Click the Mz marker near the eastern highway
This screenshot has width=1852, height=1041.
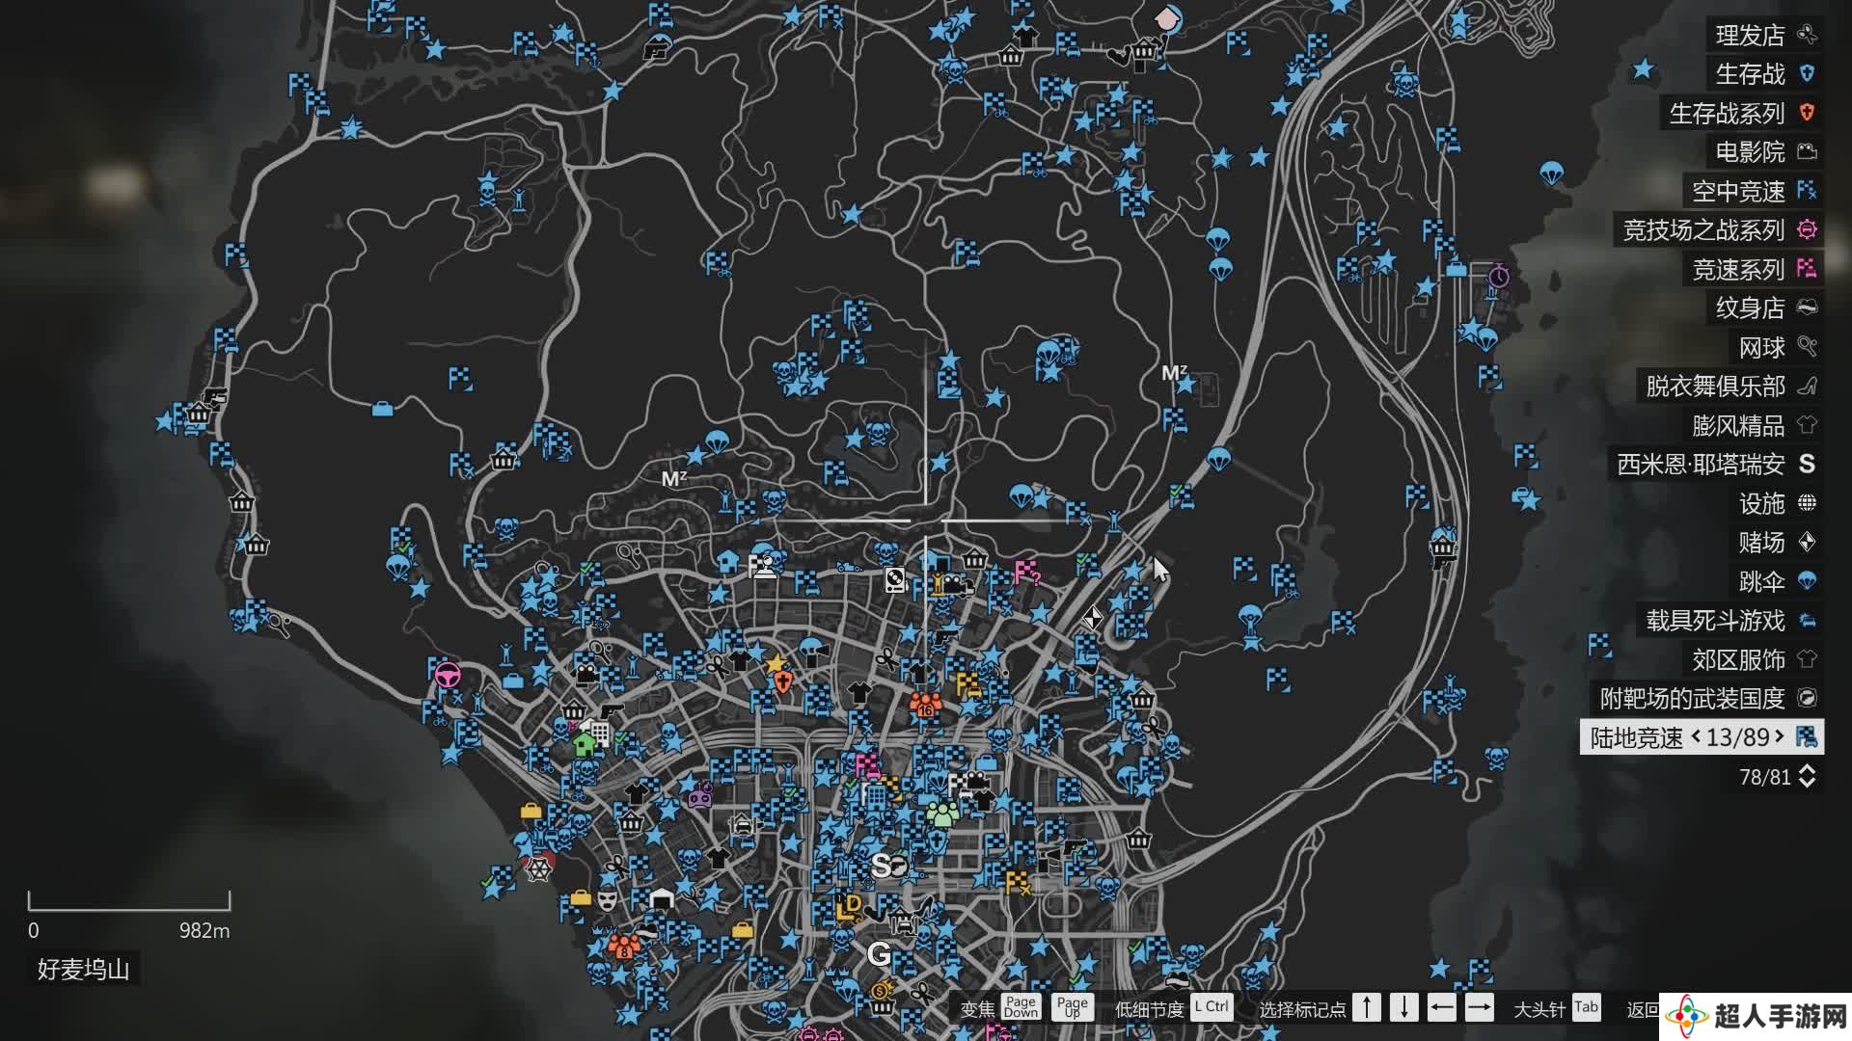pos(1174,372)
